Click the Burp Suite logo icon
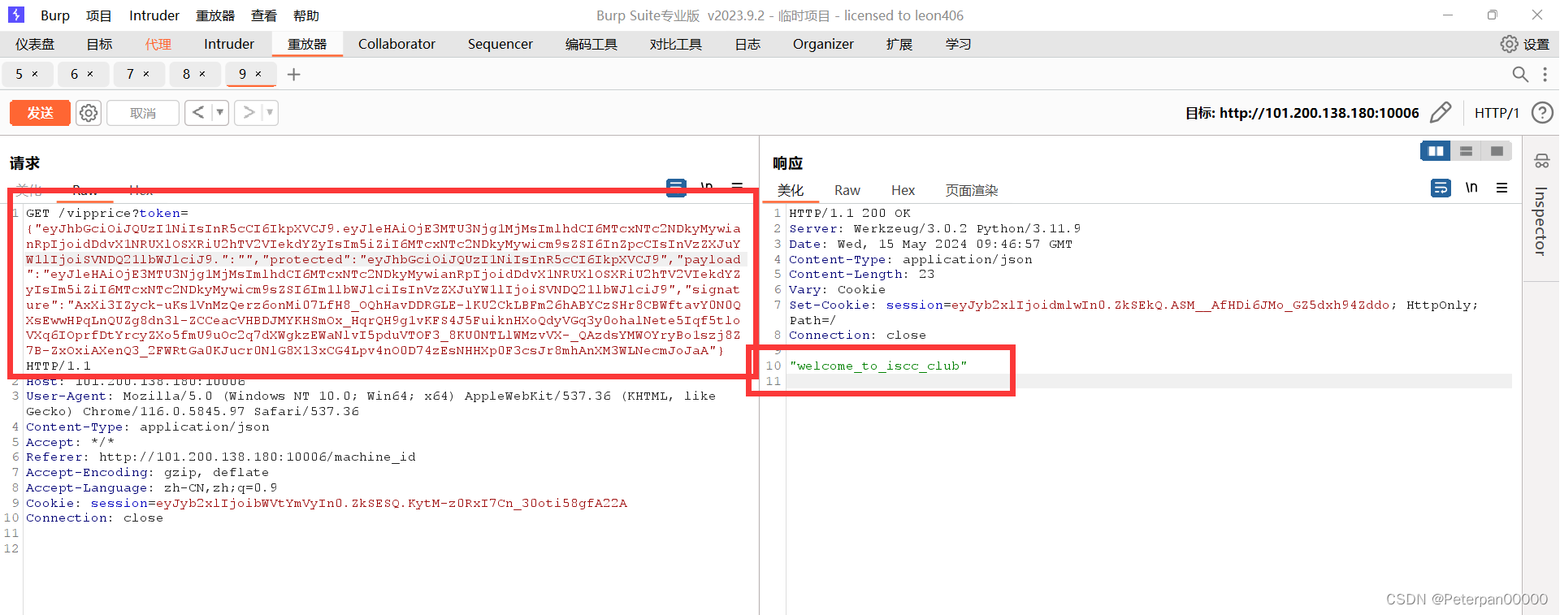The width and height of the screenshot is (1560, 615). coord(16,15)
